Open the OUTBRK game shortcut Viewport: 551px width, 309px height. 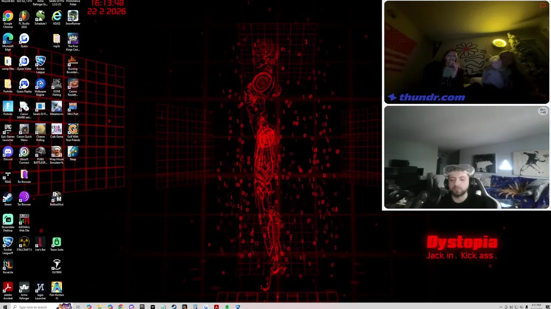click(x=56, y=267)
